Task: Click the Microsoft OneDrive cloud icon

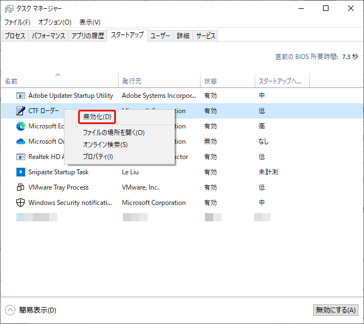Action: (21, 142)
